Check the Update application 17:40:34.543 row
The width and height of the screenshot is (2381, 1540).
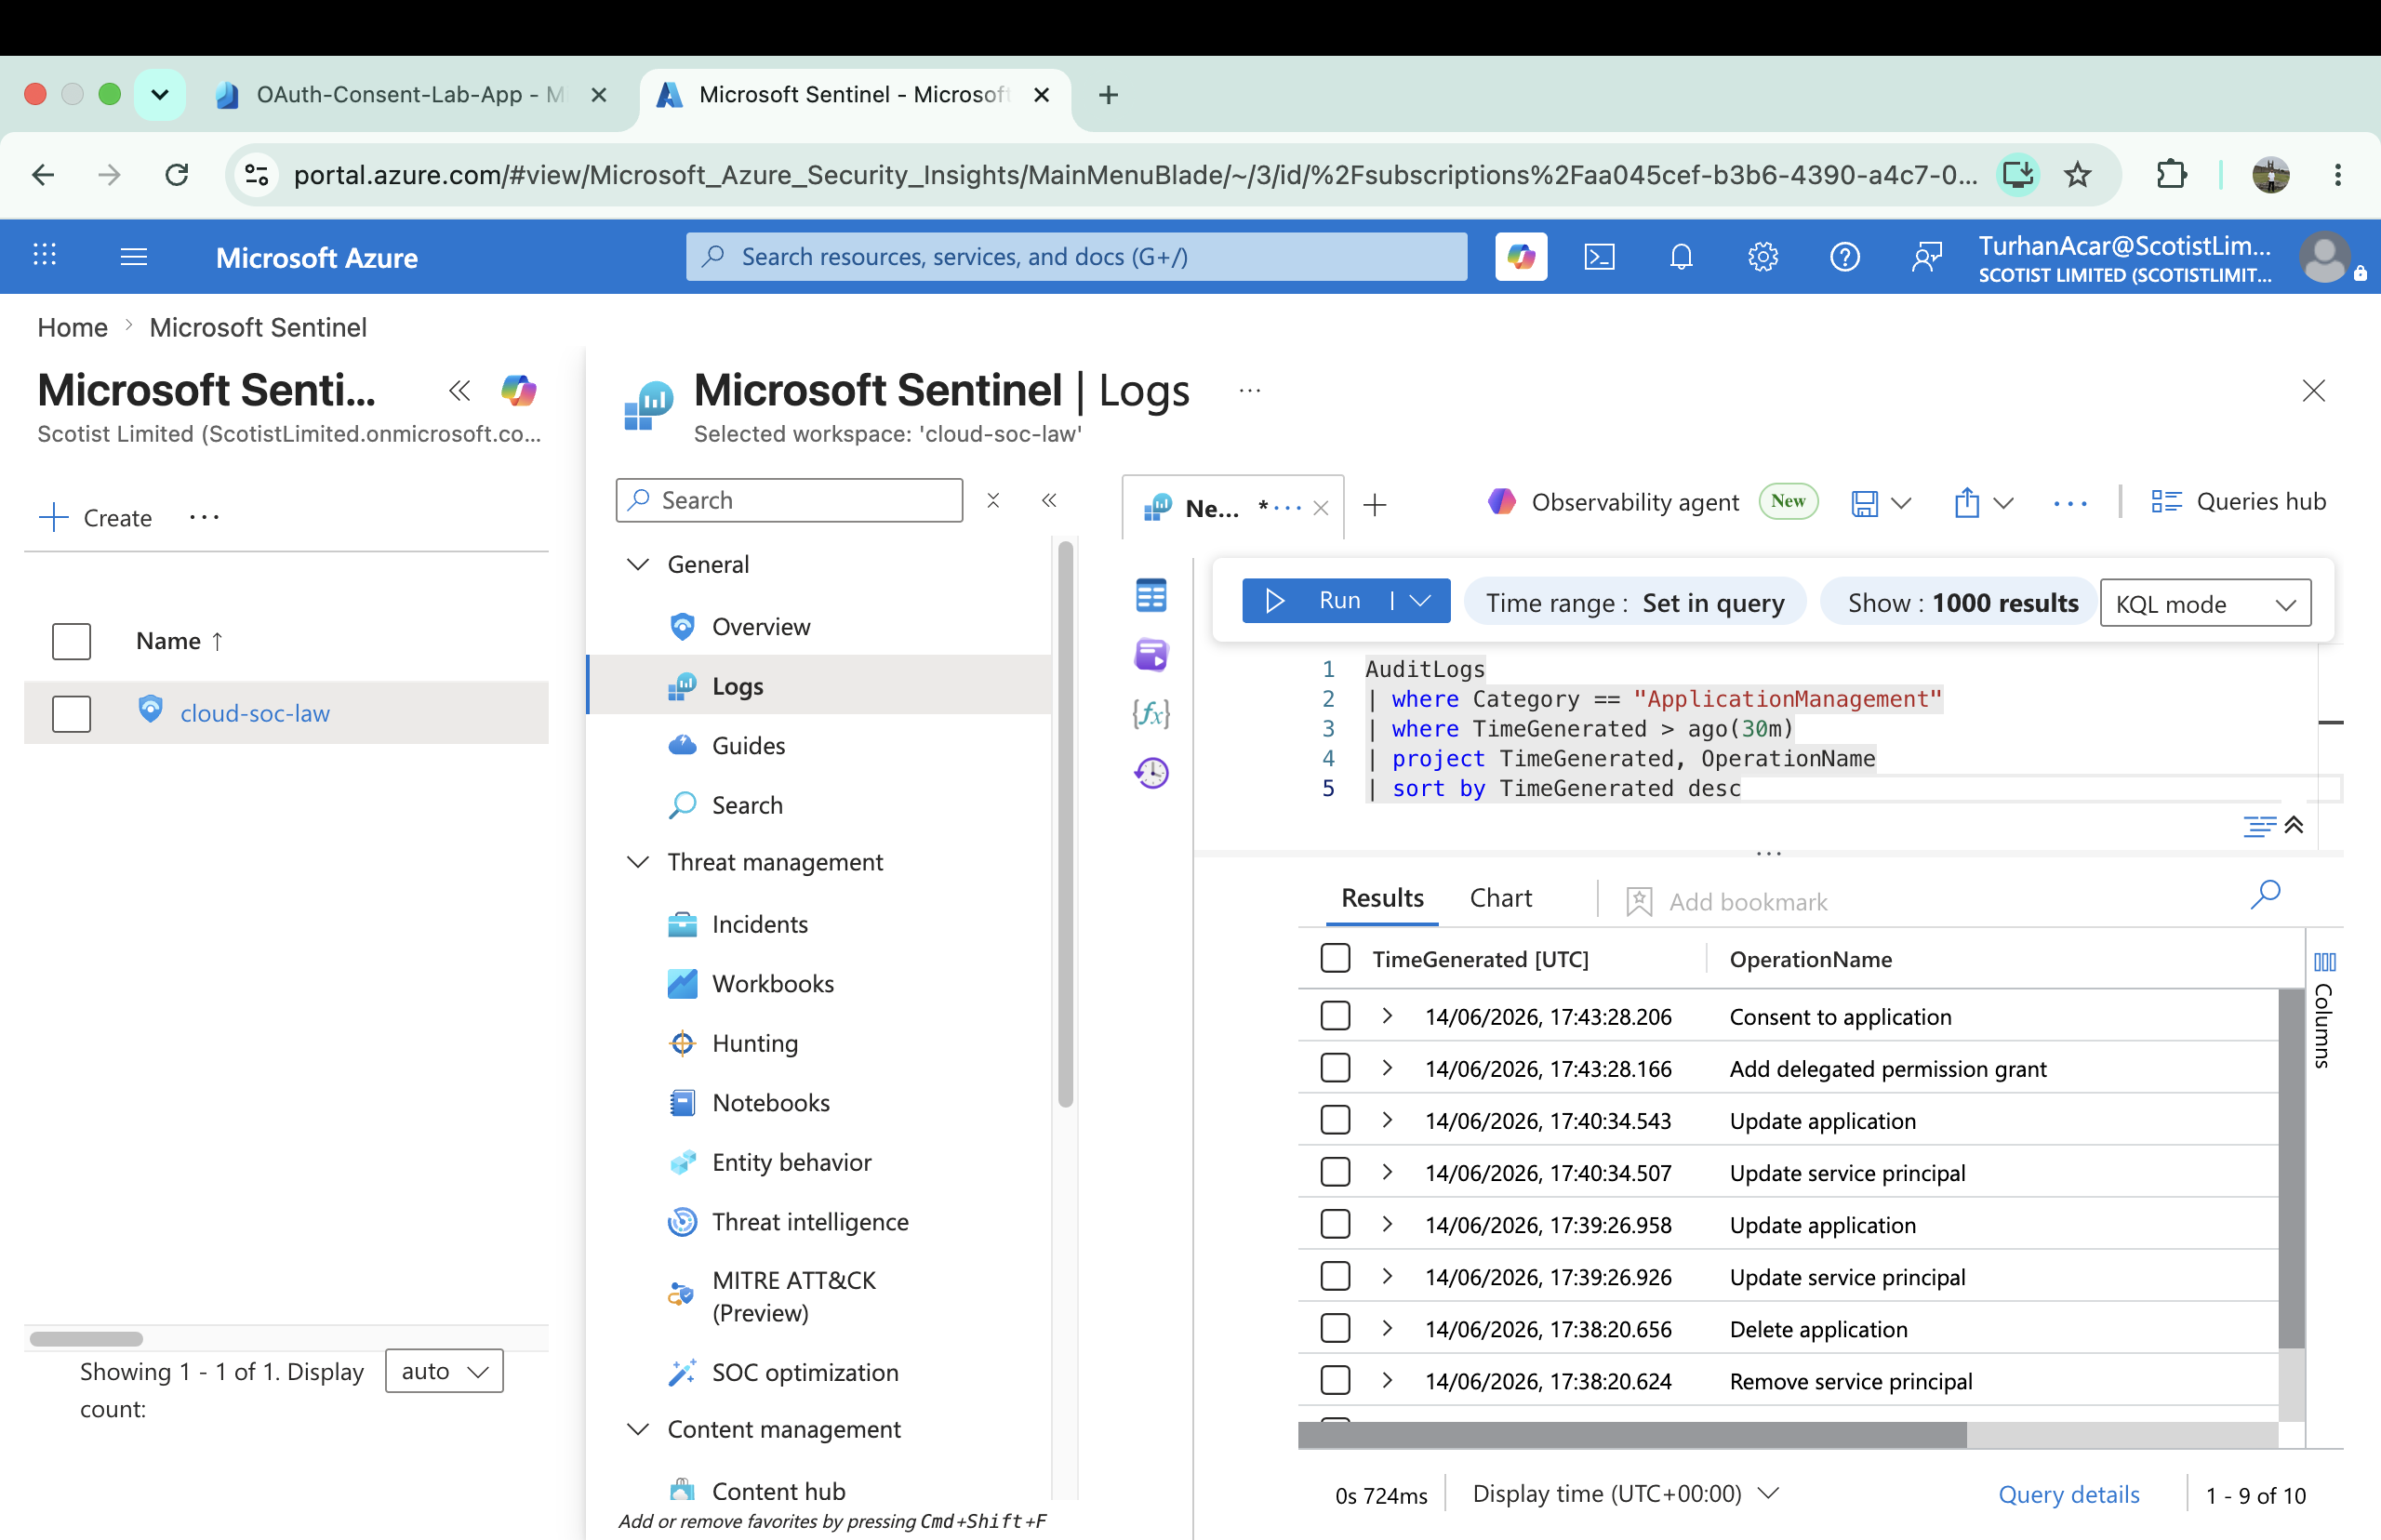[1335, 1120]
